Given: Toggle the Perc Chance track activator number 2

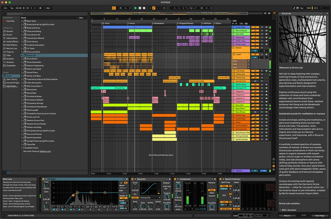Looking at the screenshot, I should [x=255, y=31].
